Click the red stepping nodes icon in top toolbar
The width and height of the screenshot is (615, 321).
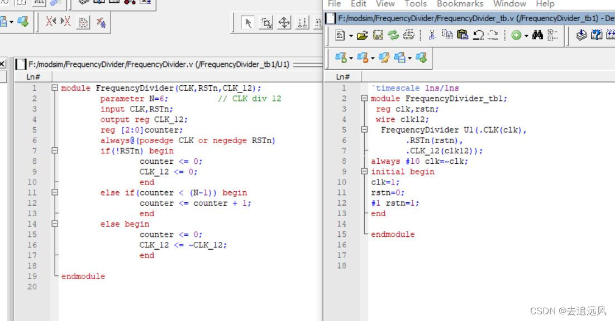tap(130, 2)
